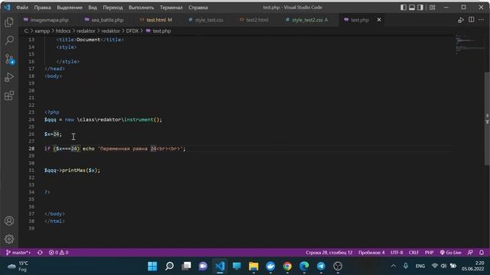Click the Строка 28, столбец 12 position indicator
Image resolution: width=490 pixels, height=275 pixels.
pos(328,253)
